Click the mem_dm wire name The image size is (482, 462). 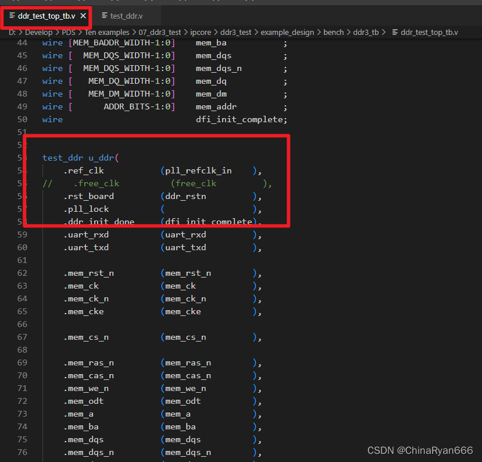211,94
